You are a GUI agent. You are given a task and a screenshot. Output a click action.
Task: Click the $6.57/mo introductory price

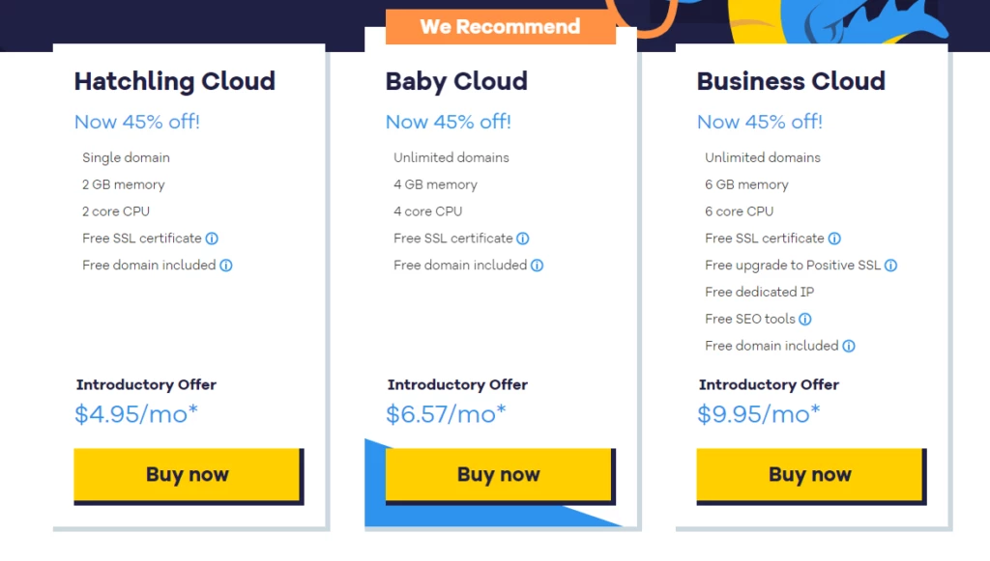click(x=446, y=414)
